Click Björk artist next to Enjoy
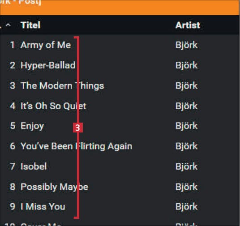Image resolution: width=240 pixels, height=226 pixels. coord(186,126)
